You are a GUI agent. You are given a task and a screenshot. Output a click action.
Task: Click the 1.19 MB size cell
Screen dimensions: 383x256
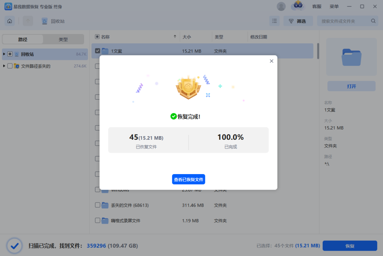coord(190,221)
